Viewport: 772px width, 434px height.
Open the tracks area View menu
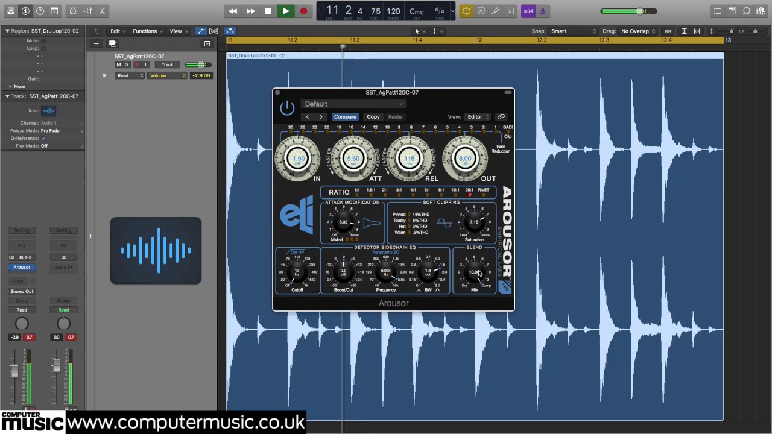click(178, 31)
